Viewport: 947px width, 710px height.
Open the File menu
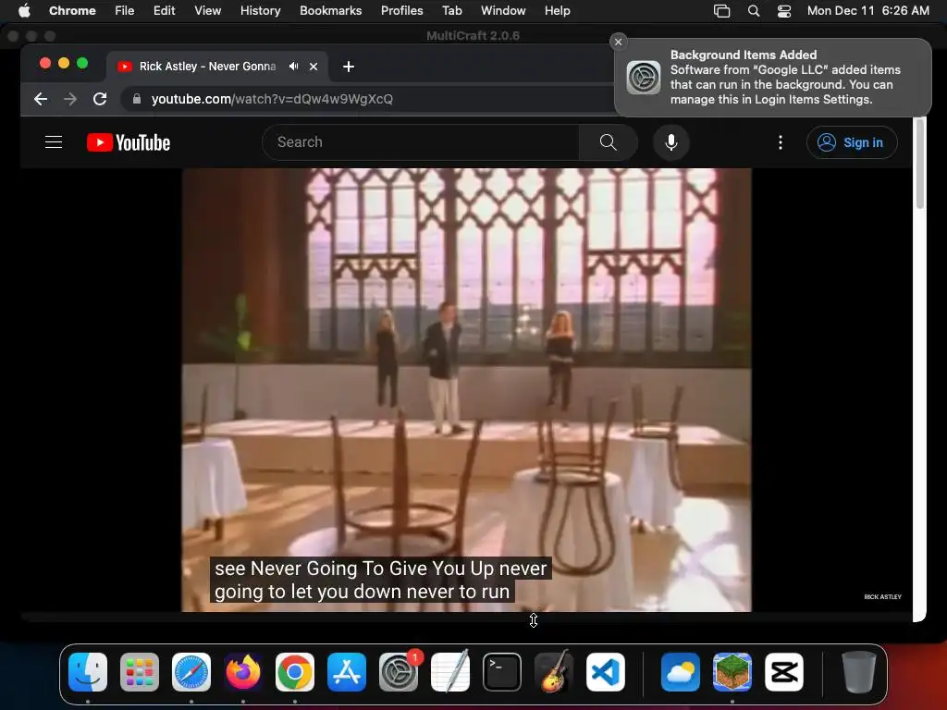(125, 11)
